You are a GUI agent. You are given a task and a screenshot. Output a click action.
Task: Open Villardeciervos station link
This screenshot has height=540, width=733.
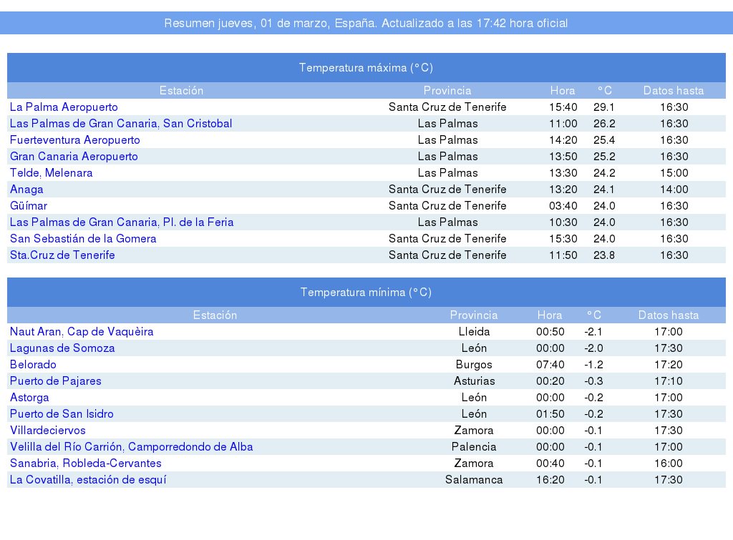point(48,431)
